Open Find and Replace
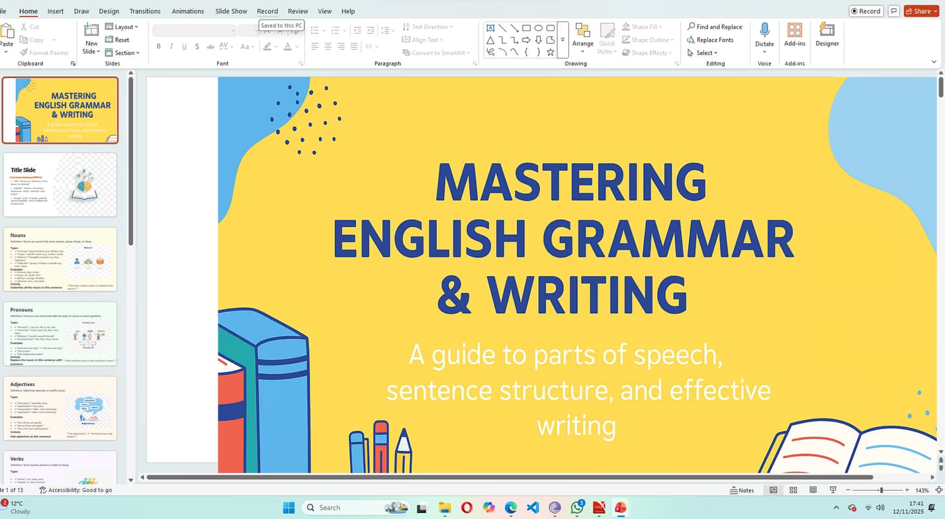Viewport: 945px width, 519px height. 715,26
